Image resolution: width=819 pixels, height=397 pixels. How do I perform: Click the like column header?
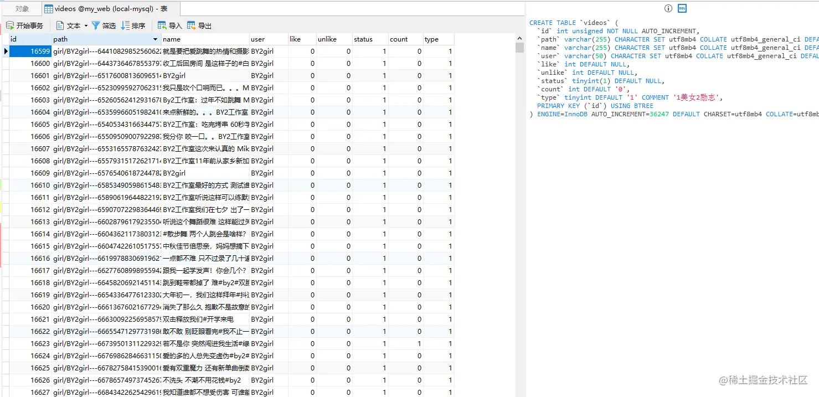click(302, 39)
